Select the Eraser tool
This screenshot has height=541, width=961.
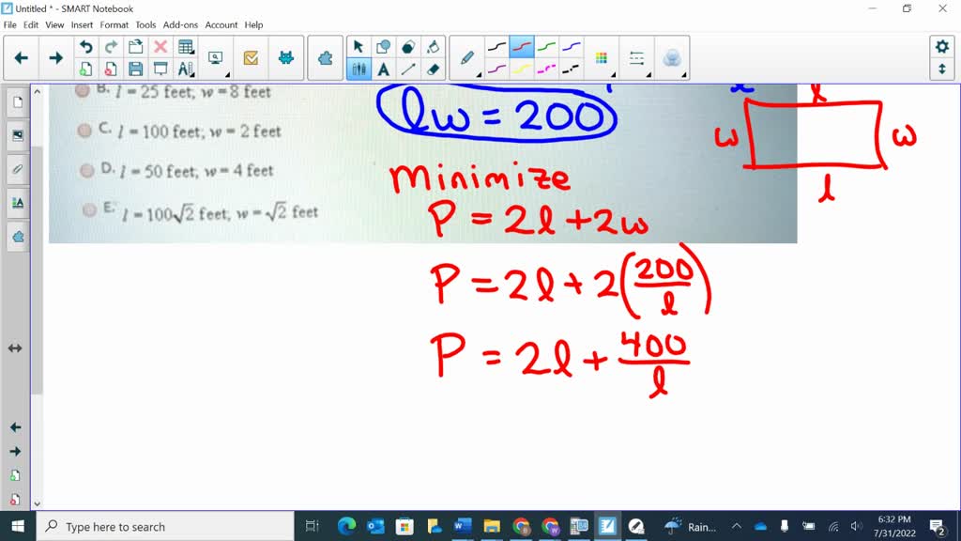pyautogui.click(x=433, y=68)
